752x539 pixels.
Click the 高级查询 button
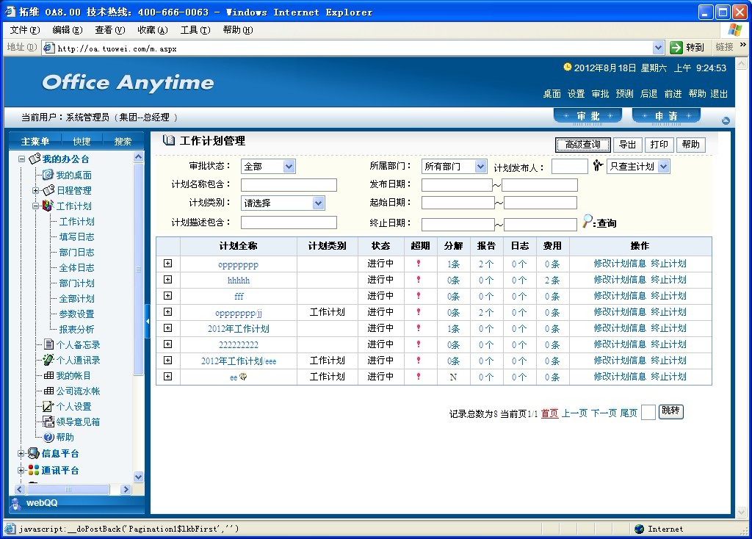(582, 144)
